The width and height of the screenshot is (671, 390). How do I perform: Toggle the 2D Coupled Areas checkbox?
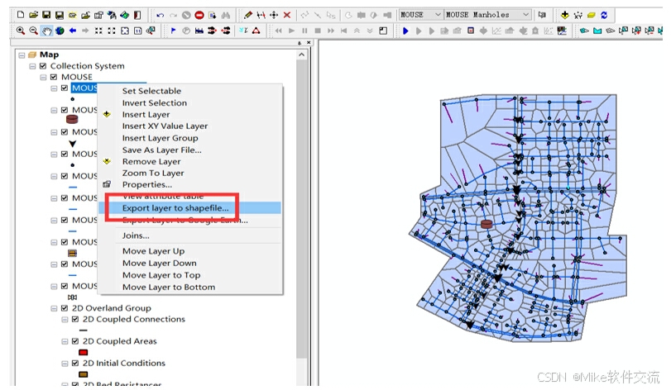(x=75, y=341)
